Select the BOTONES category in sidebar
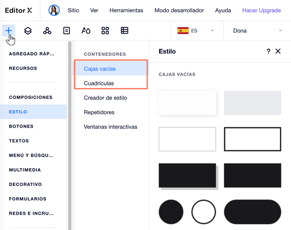The height and width of the screenshot is (230, 291). [21, 126]
